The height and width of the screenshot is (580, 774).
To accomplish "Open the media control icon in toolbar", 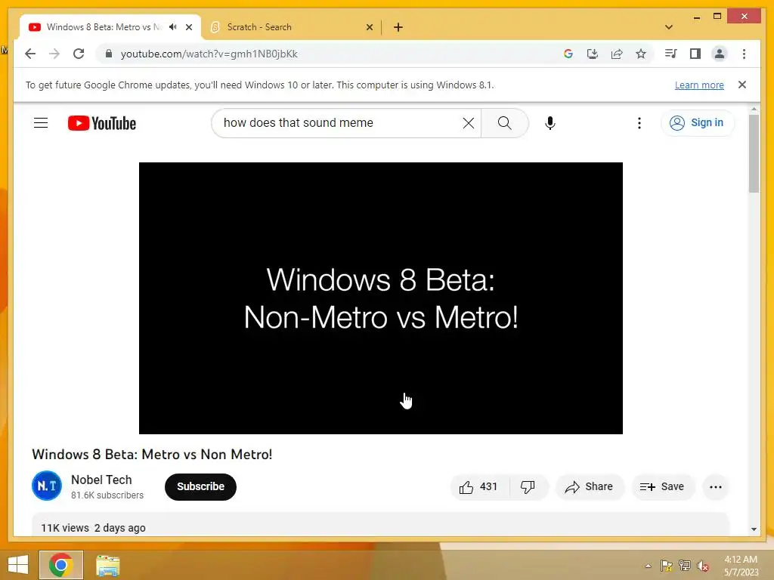I will click(671, 54).
